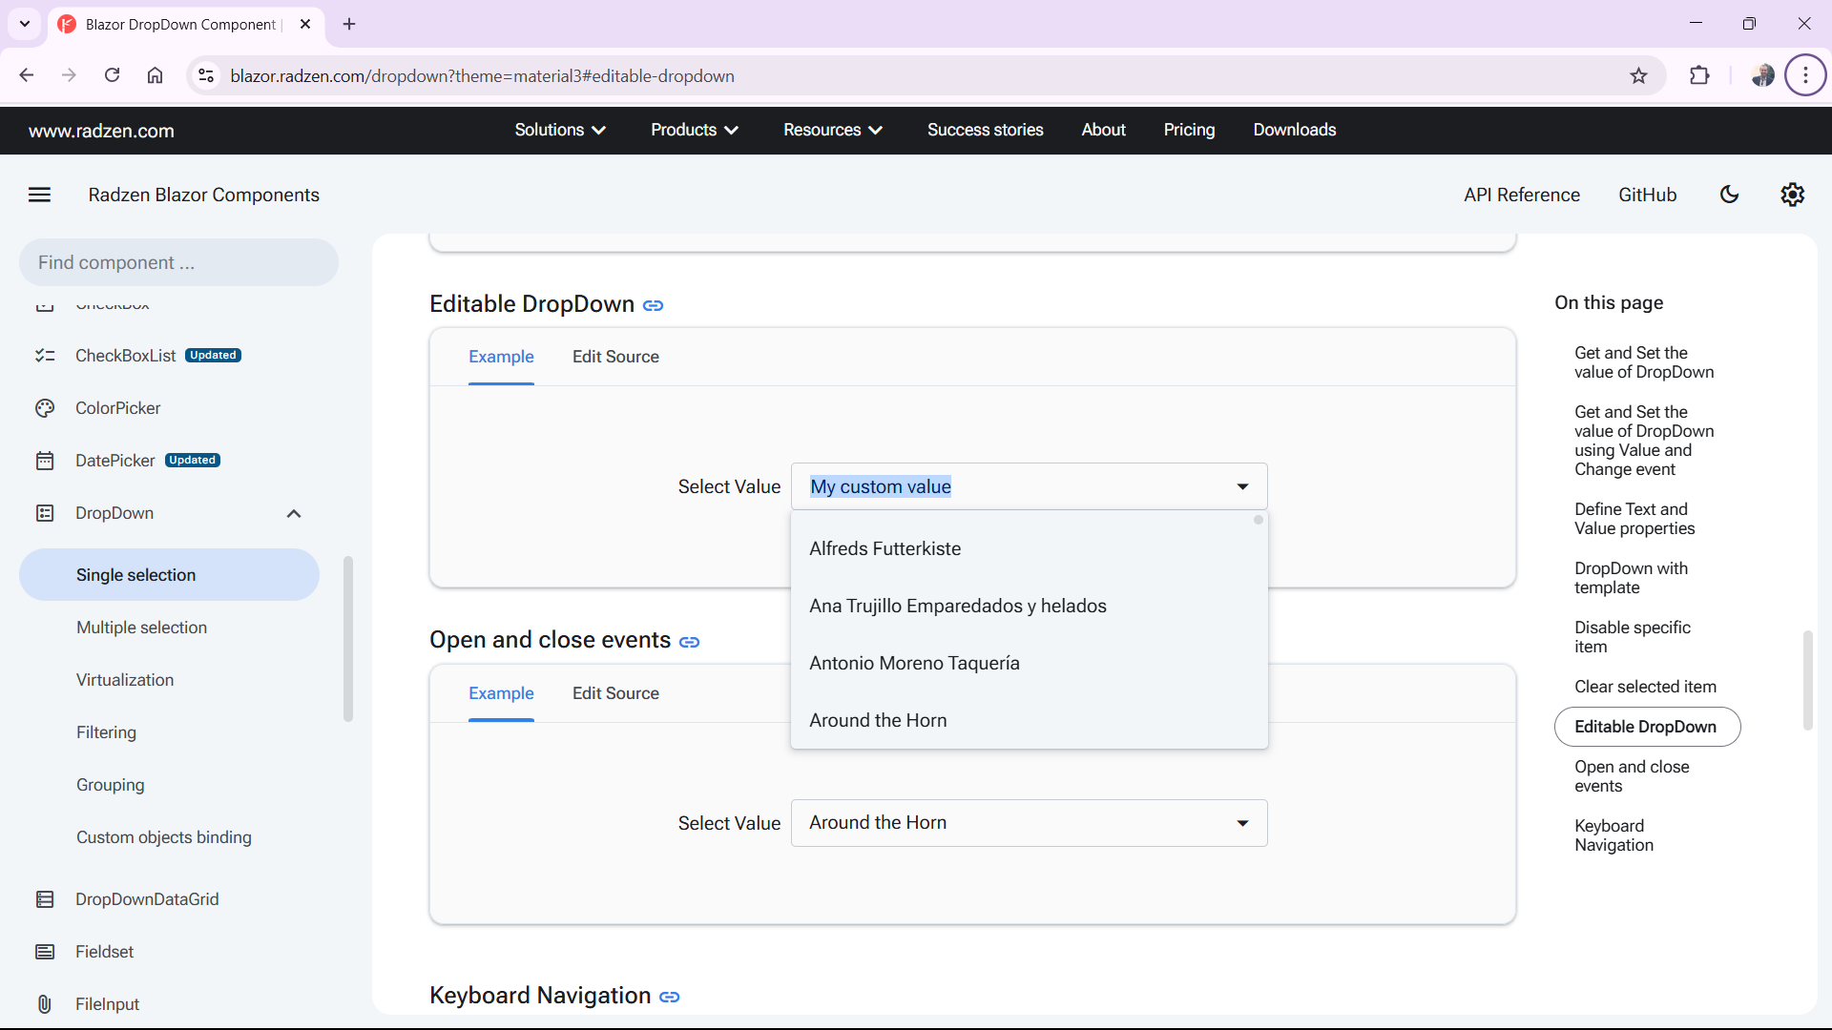Bookmark this page with the star icon
The width and height of the screenshot is (1832, 1030).
tap(1638, 76)
